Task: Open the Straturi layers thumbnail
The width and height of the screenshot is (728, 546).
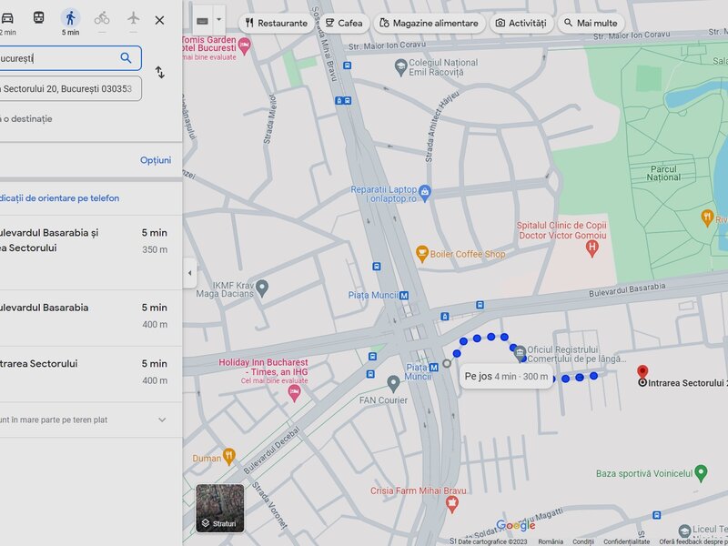Action: (x=220, y=507)
